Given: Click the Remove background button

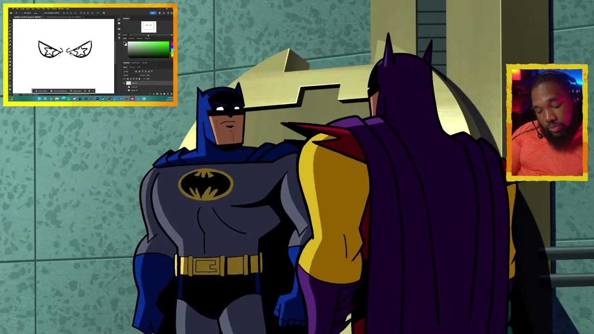Looking at the screenshot, I should [x=59, y=91].
